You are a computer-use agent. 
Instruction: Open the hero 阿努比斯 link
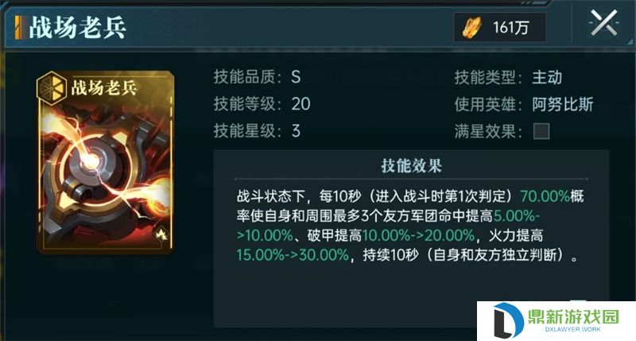[563, 104]
